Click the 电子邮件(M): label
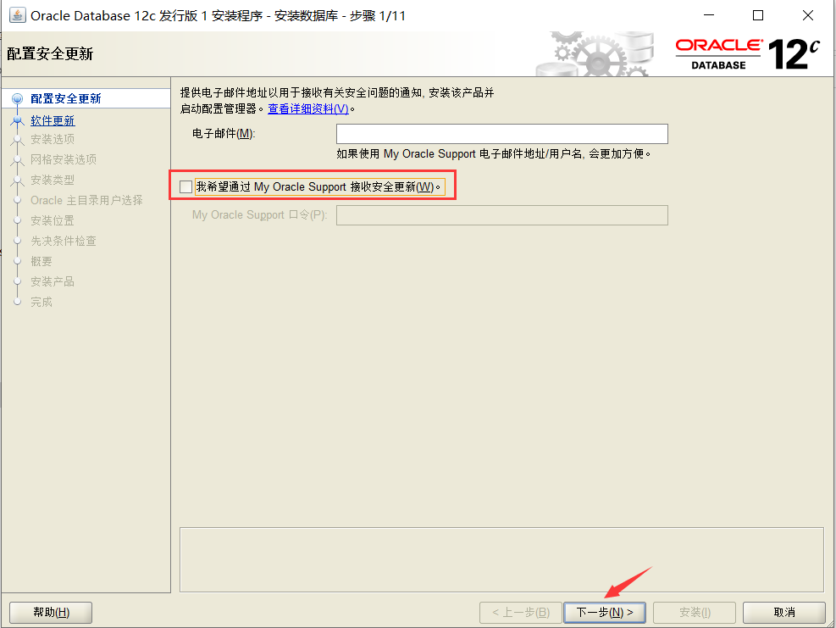 pyautogui.click(x=224, y=134)
